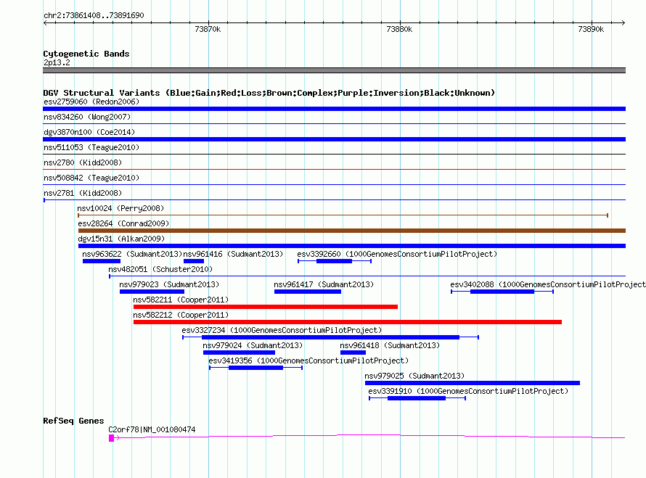The width and height of the screenshot is (646, 478).
Task: Click nsv482051 (Schuster2010) label
Action: (160, 269)
